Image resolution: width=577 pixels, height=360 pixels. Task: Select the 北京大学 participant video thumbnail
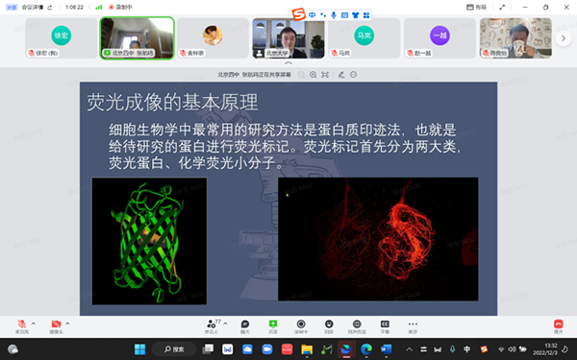288,38
